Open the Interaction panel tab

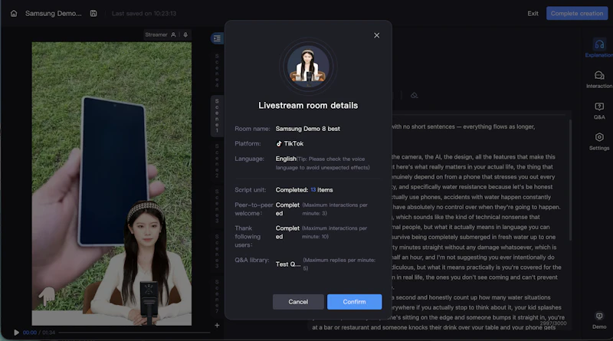pos(599,80)
